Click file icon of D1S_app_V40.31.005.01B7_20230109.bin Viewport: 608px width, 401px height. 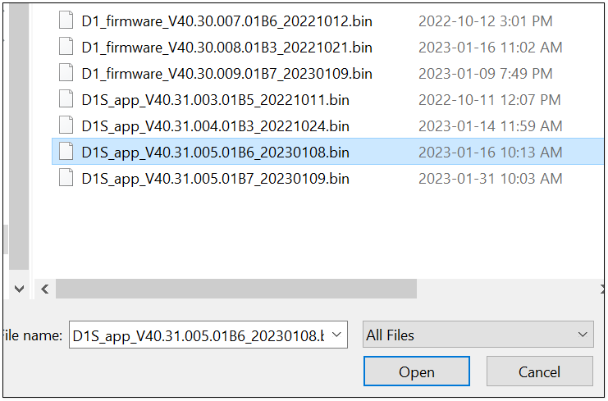pyautogui.click(x=66, y=178)
